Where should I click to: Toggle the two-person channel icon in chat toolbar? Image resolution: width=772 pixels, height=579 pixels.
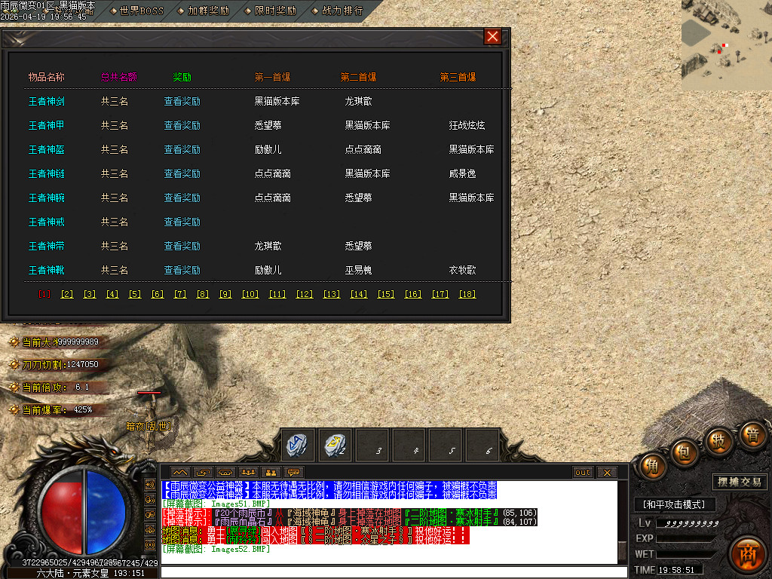tap(270, 473)
